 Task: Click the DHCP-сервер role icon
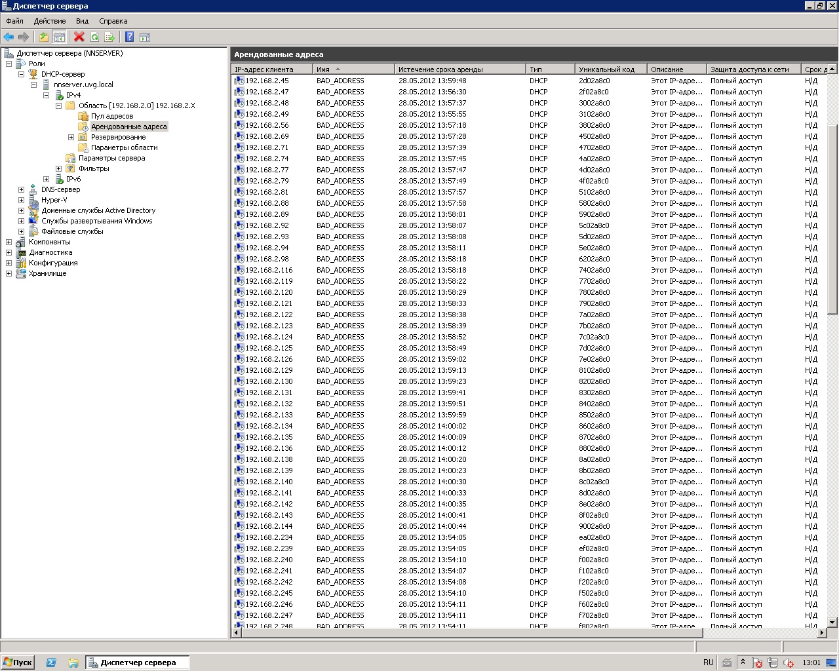pyautogui.click(x=33, y=74)
